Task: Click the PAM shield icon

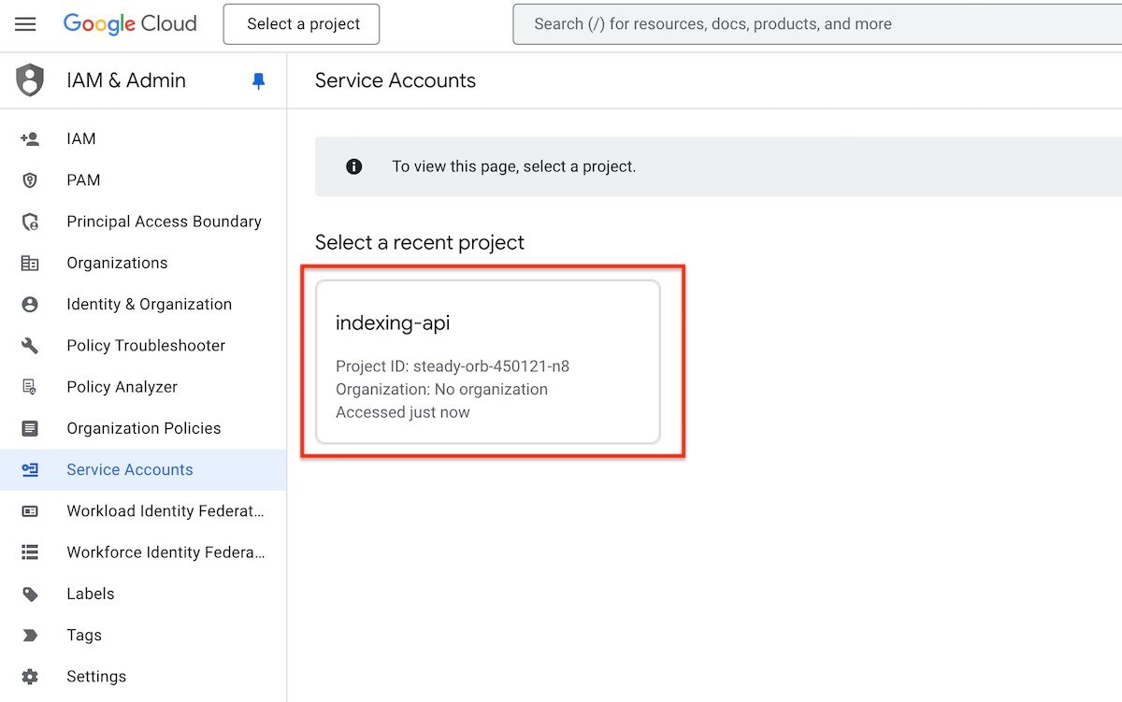Action: [30, 180]
